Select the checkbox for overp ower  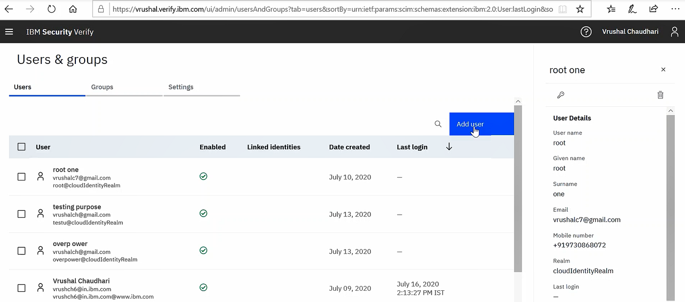[x=21, y=250]
